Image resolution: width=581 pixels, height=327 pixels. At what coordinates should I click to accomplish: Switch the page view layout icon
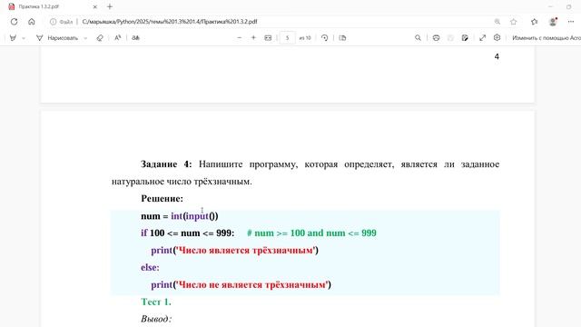(x=342, y=38)
